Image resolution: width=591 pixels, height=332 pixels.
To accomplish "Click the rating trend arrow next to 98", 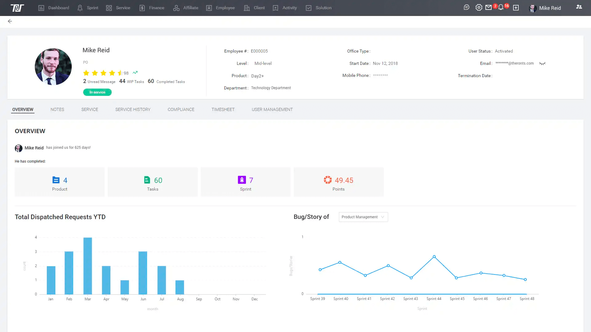I will [135, 73].
